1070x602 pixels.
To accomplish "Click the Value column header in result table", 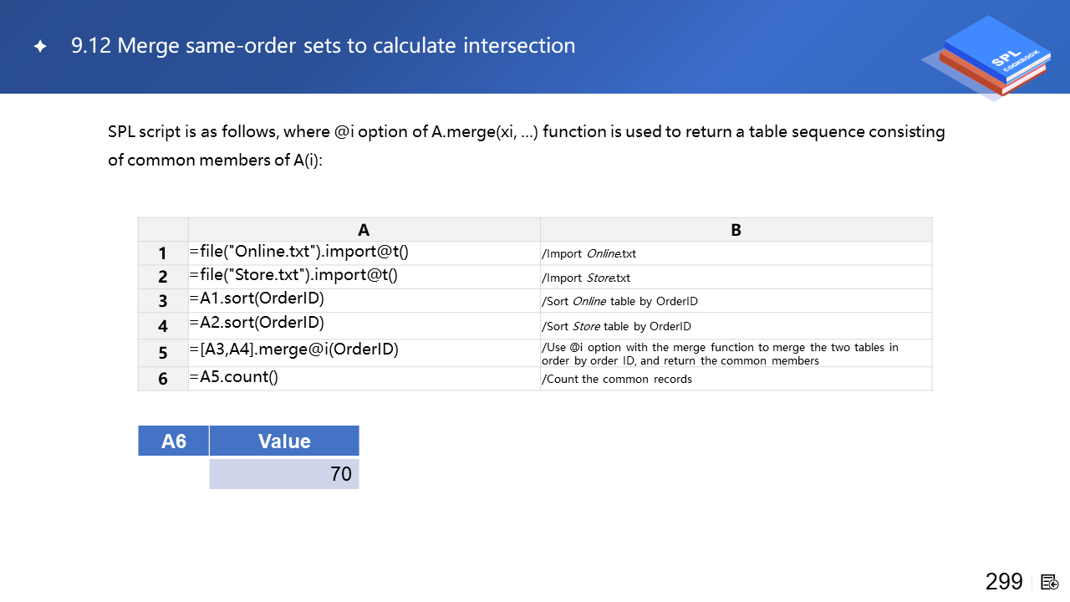I will pos(284,441).
